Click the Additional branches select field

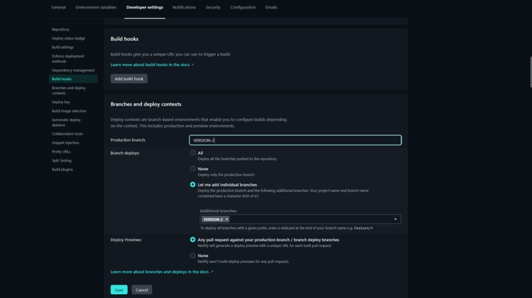tap(300, 219)
